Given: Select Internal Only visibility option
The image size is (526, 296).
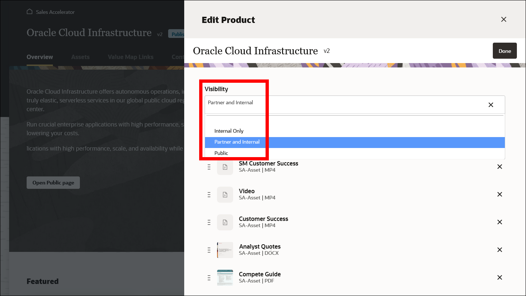Looking at the screenshot, I should click(229, 131).
